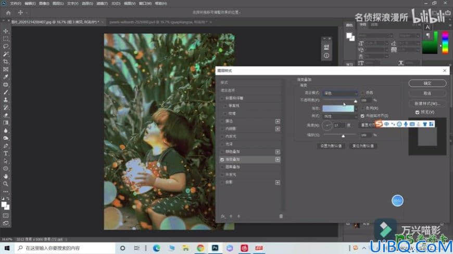Select the Eraser tool
Viewport: 453px width, 254px height.
point(6,115)
